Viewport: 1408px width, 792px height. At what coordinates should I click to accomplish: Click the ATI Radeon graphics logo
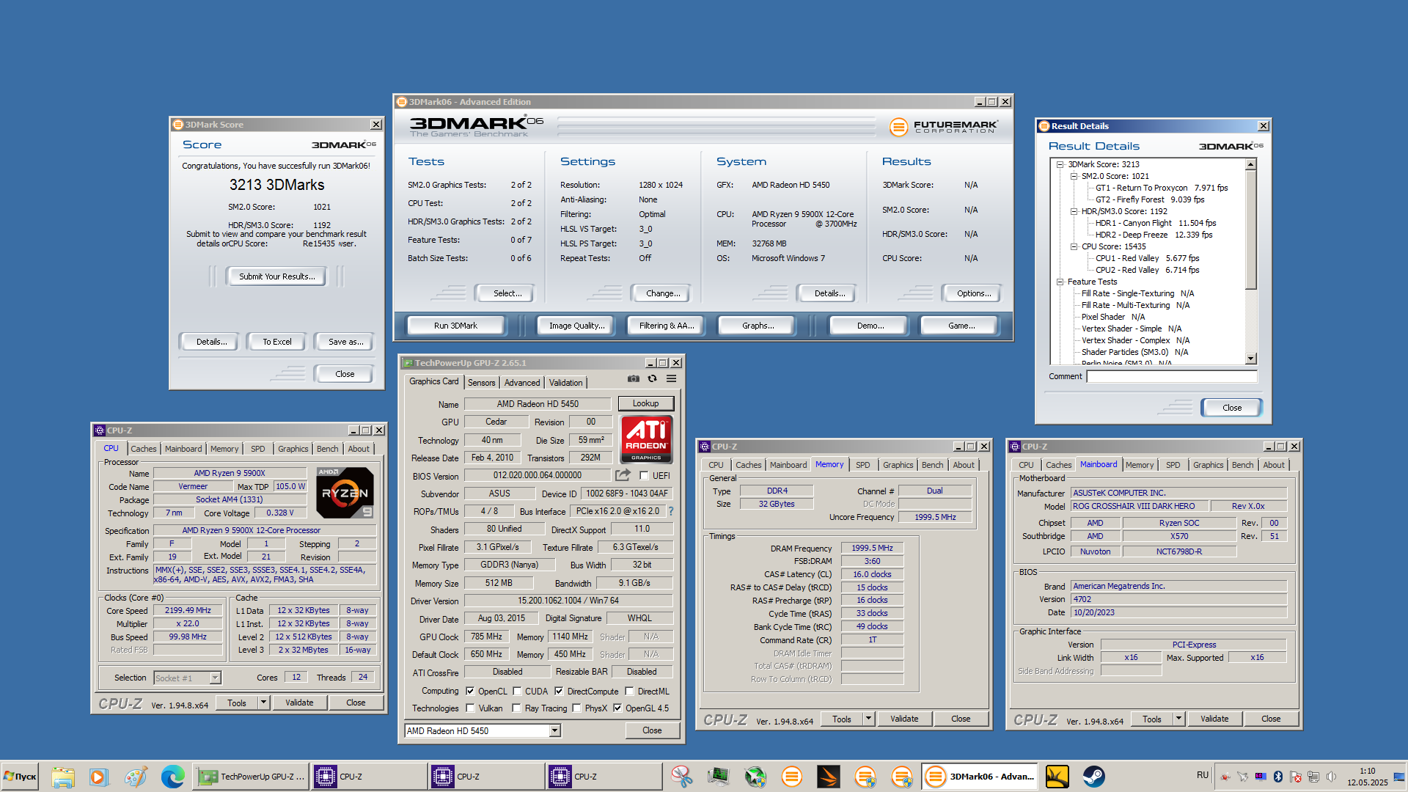[646, 439]
